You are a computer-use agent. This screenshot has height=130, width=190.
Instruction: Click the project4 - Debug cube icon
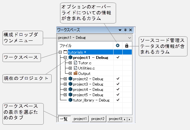70,89
